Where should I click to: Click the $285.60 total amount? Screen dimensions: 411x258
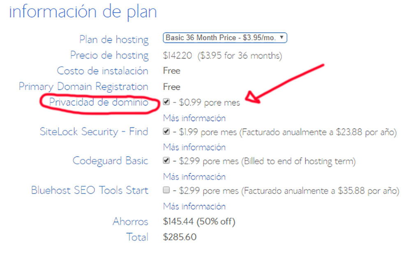pos(180,237)
